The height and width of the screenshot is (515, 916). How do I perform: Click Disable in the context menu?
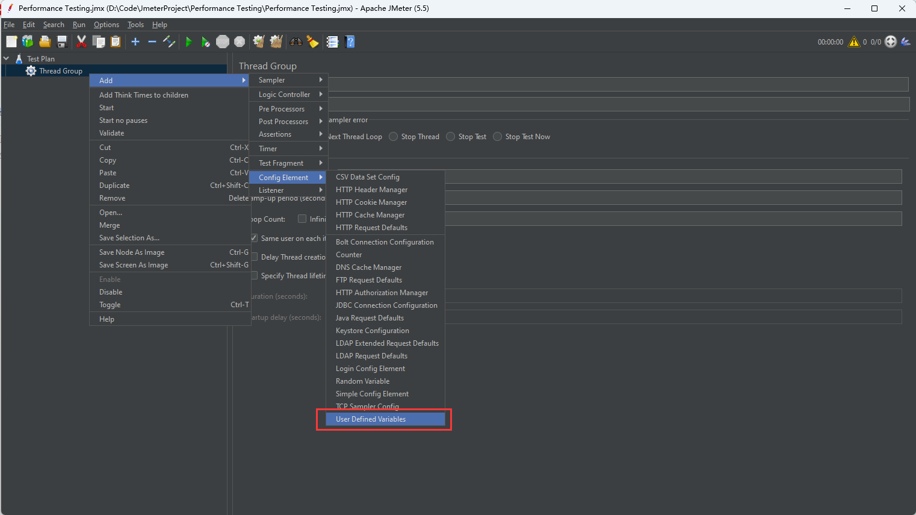pyautogui.click(x=170, y=292)
